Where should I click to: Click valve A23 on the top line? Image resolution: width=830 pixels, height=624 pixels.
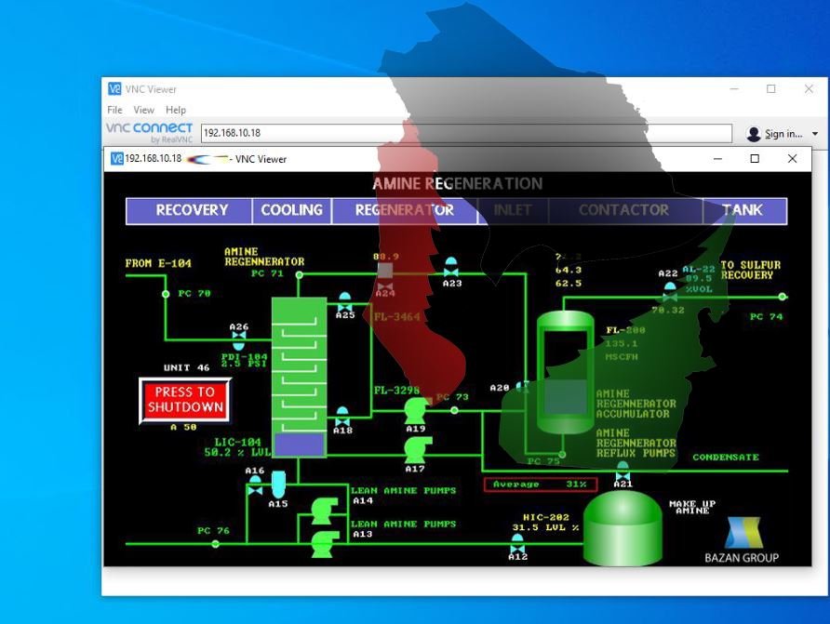(451, 269)
